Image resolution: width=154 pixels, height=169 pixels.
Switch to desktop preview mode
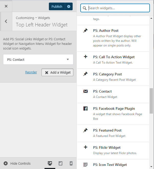pyautogui.click(x=50, y=163)
